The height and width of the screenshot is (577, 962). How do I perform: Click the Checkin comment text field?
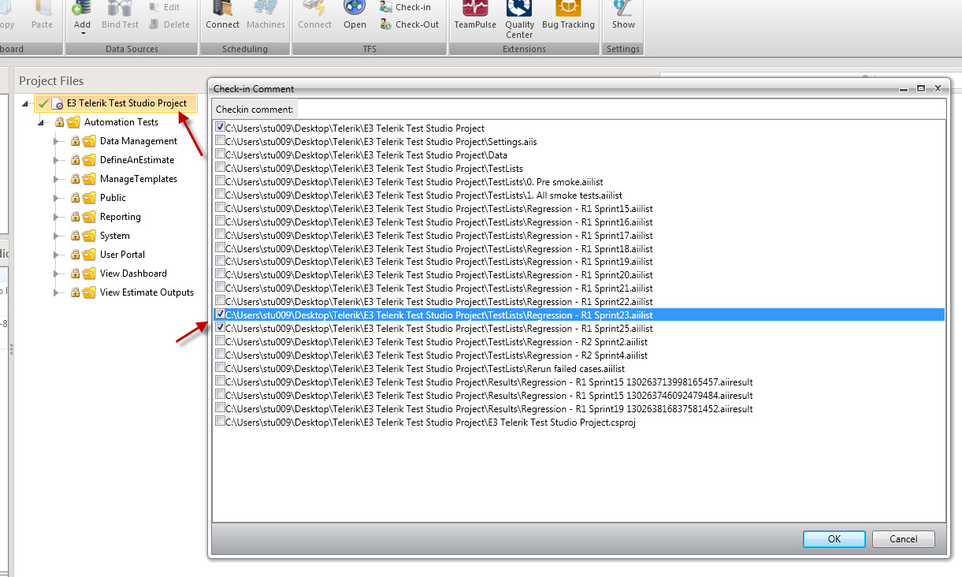click(x=622, y=109)
